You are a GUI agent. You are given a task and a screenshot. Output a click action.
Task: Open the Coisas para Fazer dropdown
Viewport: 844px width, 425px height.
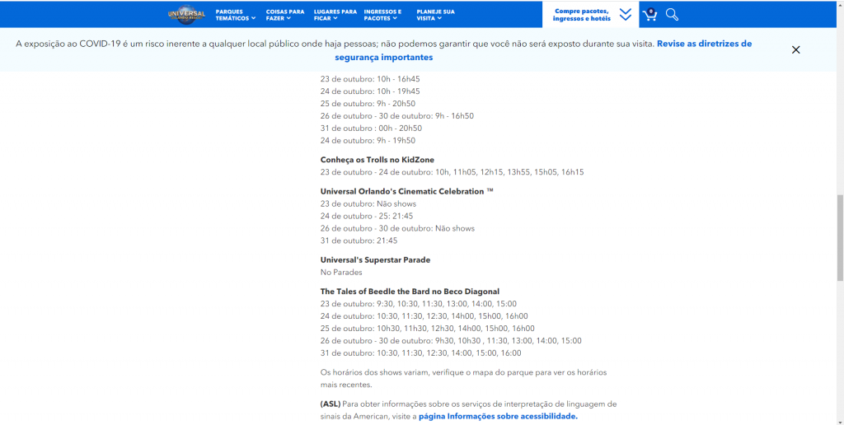[x=284, y=15]
